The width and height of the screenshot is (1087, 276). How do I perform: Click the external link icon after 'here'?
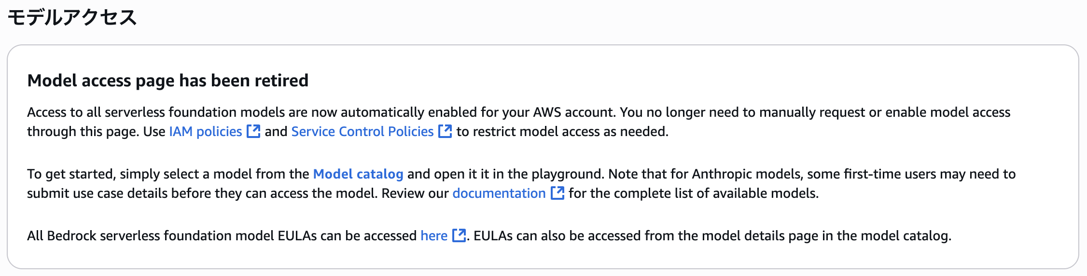point(459,235)
